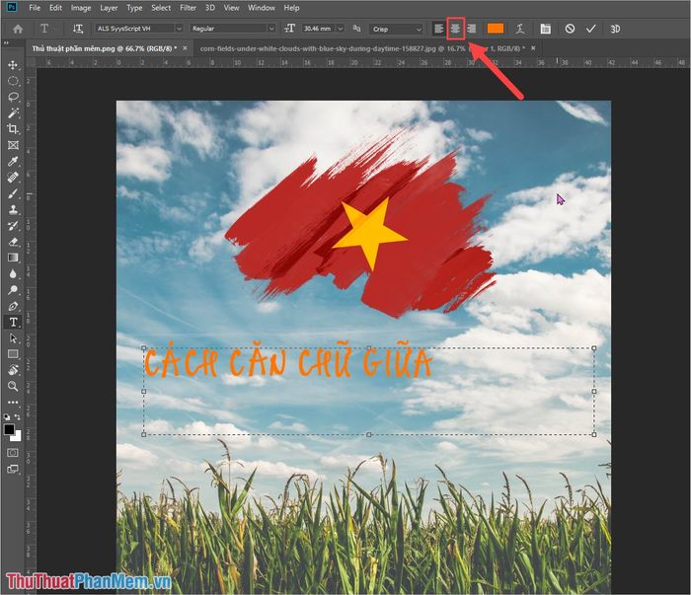Open the Filter menu
Screen dimensions: 691x595
point(189,8)
